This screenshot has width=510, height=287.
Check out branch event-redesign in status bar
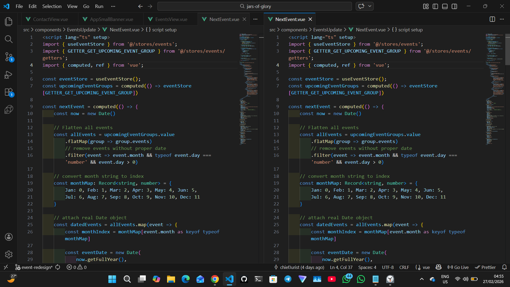[x=34, y=267]
